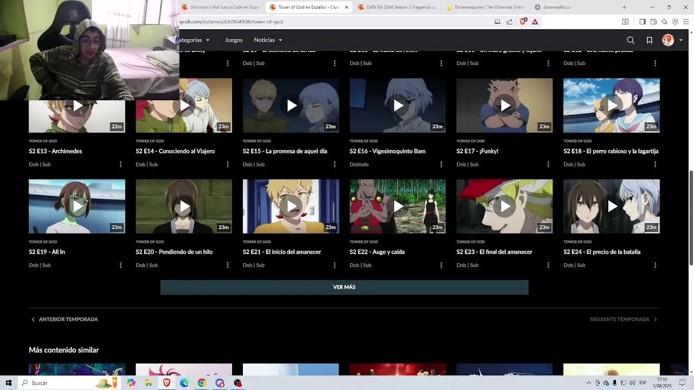Play the S2 E23 episode thumbnail
Viewport: 694px width, 390px height.
point(504,206)
